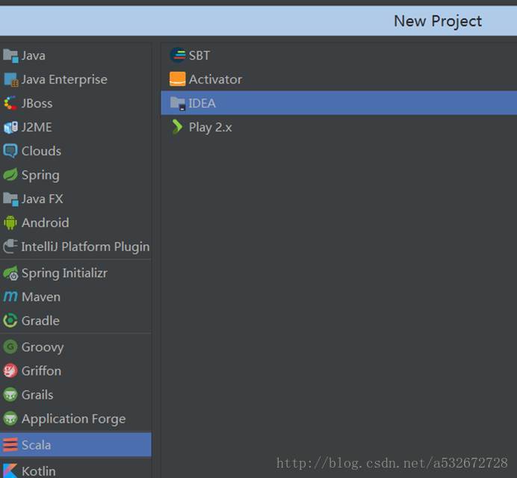Select Kotlin project category

pos(38,471)
